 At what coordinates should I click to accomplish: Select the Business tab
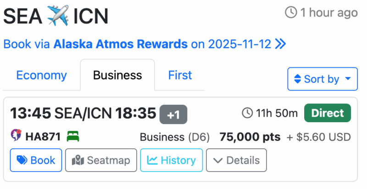coord(117,75)
